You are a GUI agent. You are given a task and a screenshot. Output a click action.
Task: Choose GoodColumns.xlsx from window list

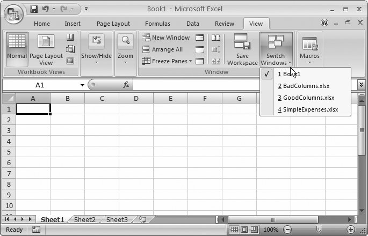click(306, 98)
